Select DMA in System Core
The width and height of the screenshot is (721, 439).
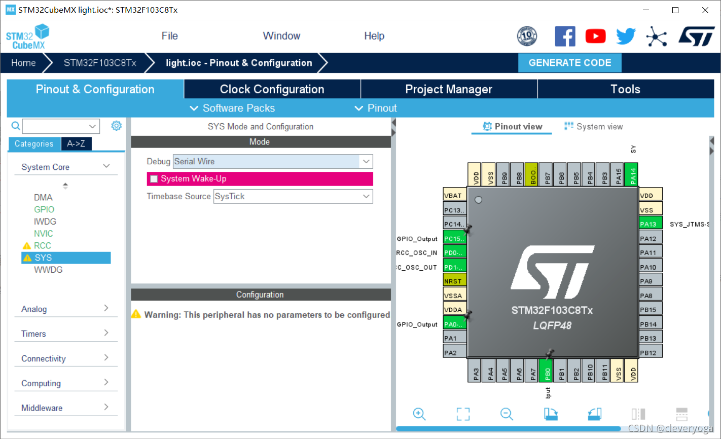[43, 197]
